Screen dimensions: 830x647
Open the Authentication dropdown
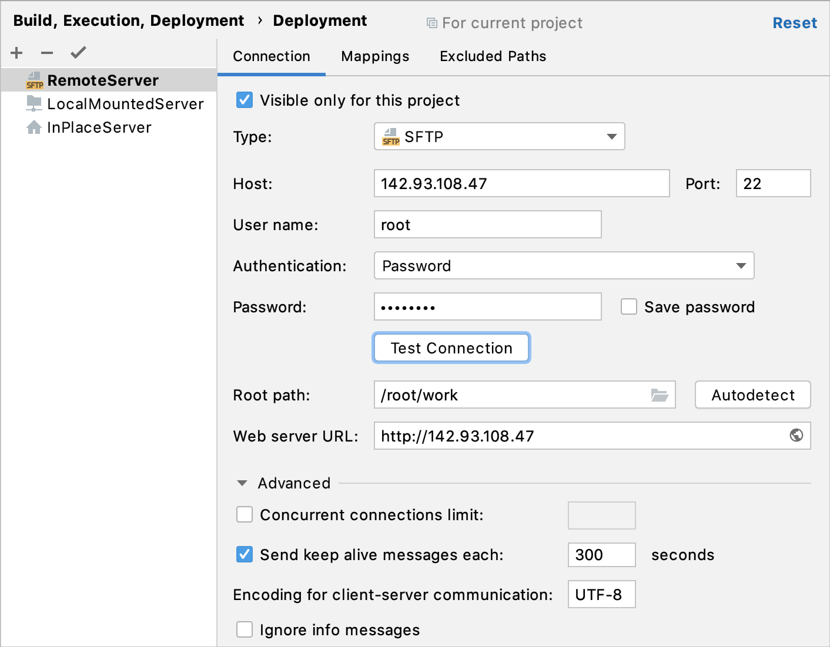pyautogui.click(x=564, y=266)
